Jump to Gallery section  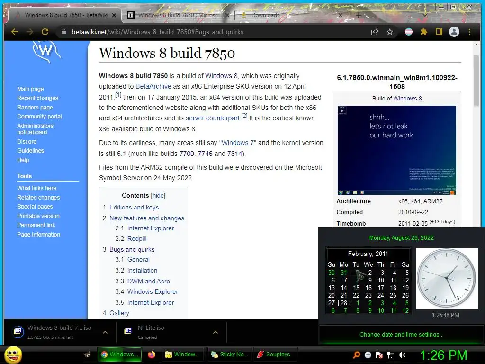[119, 313]
